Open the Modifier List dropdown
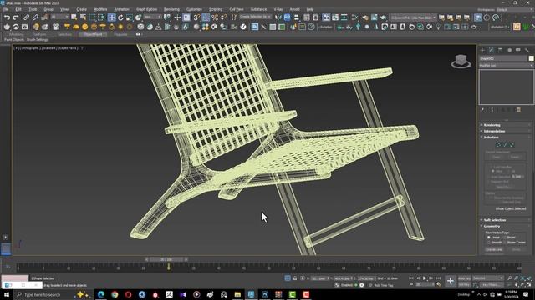The image size is (535, 300). (x=506, y=65)
